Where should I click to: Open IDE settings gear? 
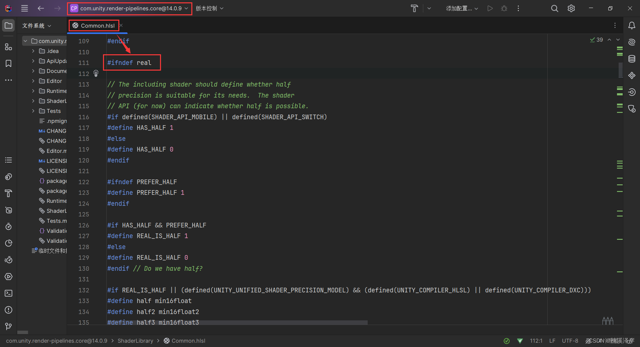point(571,8)
